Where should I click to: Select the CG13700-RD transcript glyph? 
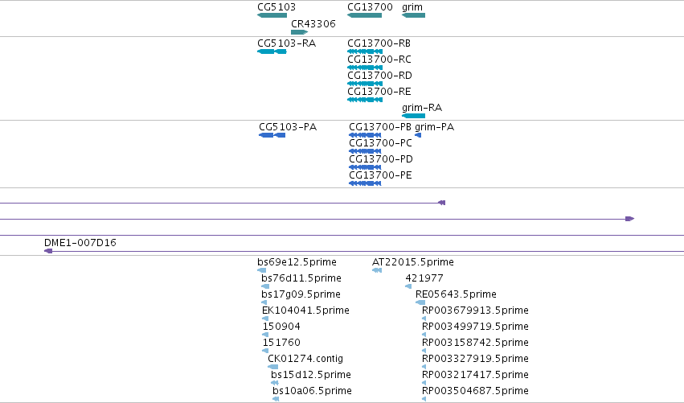[365, 84]
